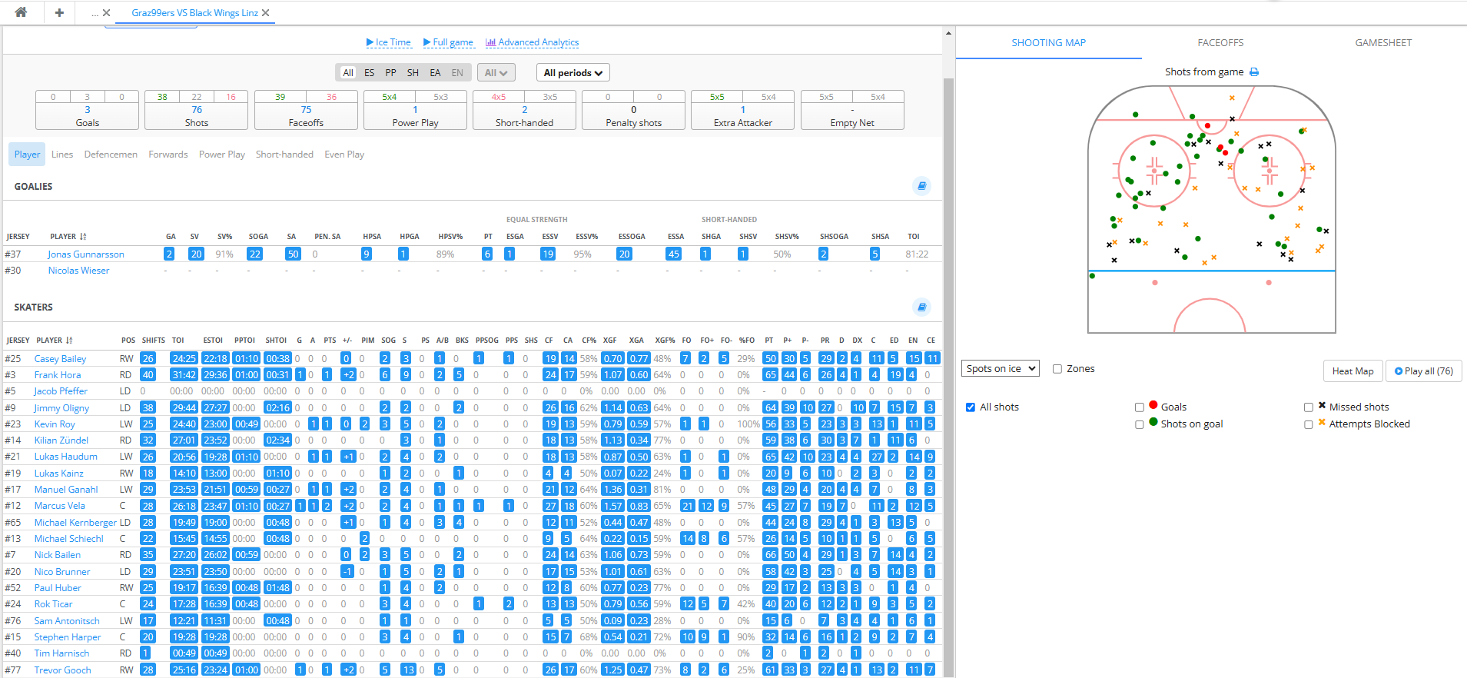Image resolution: width=1467 pixels, height=678 pixels.
Task: Click the vertical scrollbar of stats panel
Action: 948,346
